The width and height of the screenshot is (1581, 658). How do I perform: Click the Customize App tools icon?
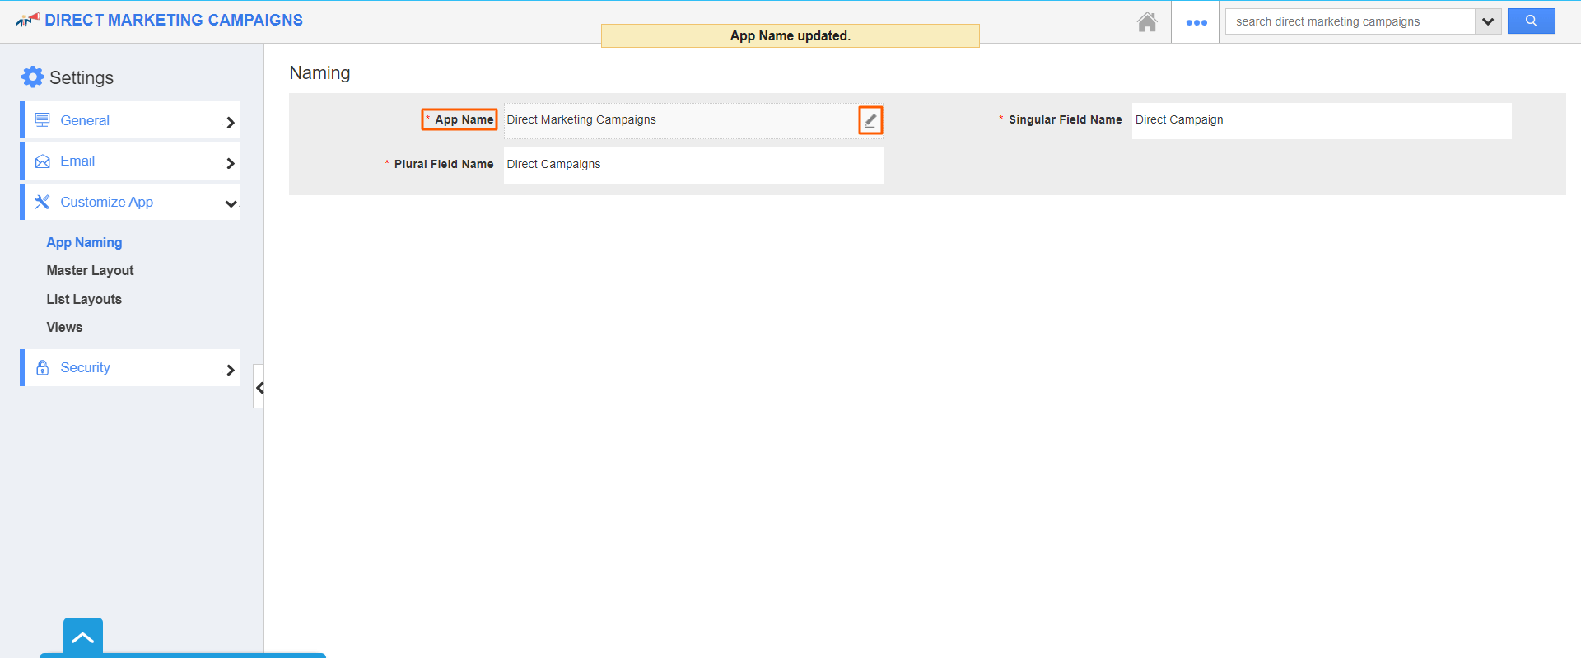pos(42,202)
